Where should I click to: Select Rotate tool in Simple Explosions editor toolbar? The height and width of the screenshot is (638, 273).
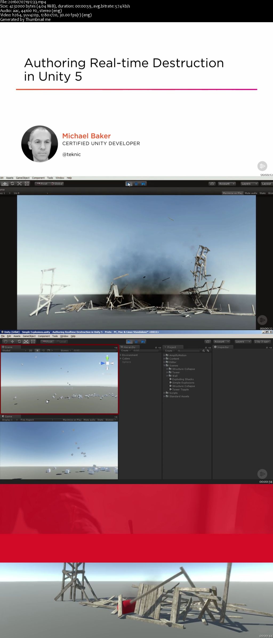pos(19,342)
